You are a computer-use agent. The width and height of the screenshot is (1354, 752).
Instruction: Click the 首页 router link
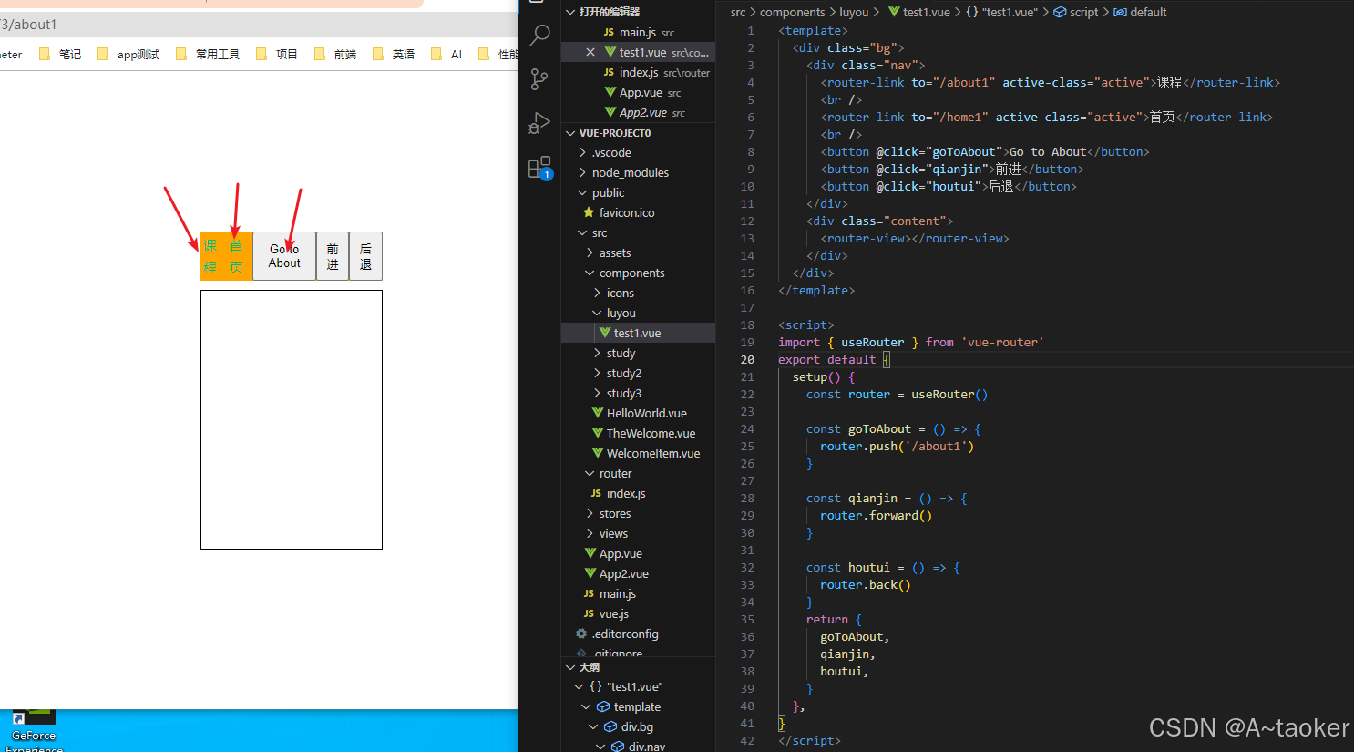[x=236, y=256]
